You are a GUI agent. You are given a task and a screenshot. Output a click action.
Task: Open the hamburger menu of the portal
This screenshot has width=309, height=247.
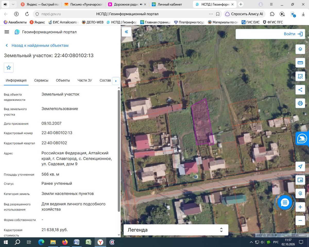(7, 32)
